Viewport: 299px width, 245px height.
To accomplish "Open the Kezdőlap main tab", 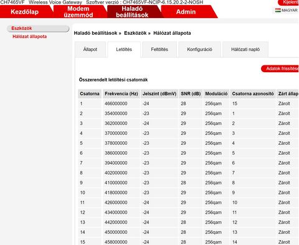I will tap(24, 12).
